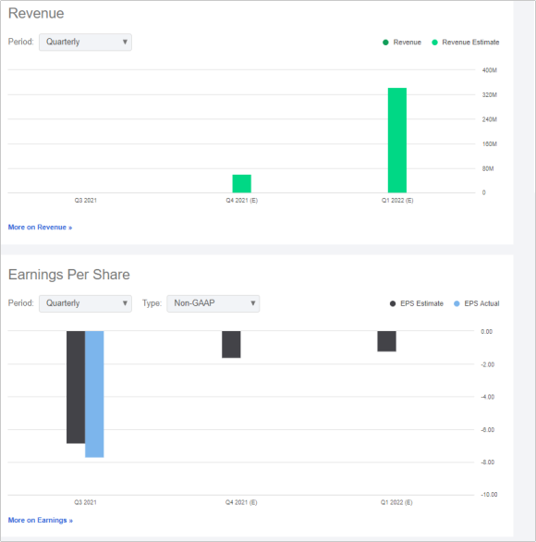Click the -10.00 axis label

point(489,495)
